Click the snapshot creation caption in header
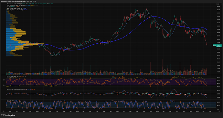 click(x=18, y=1)
